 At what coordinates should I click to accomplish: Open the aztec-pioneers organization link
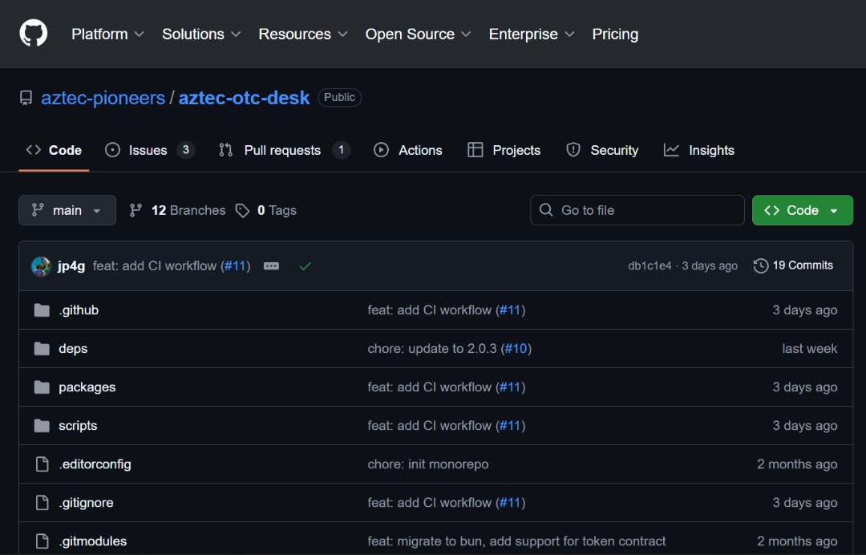click(103, 98)
